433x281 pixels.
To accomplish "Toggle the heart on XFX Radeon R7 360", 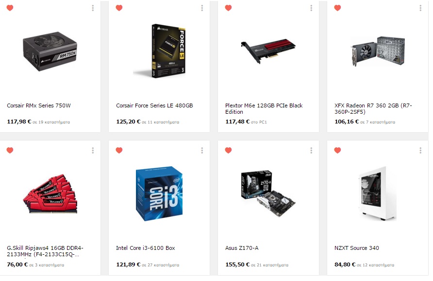I will (337, 8).
